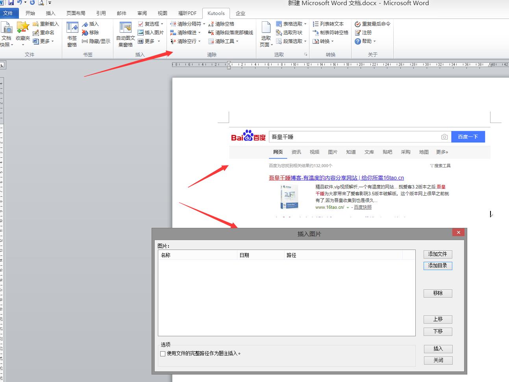Close the Insert Picture dialog with X
This screenshot has width=509, height=382.
pos(458,233)
